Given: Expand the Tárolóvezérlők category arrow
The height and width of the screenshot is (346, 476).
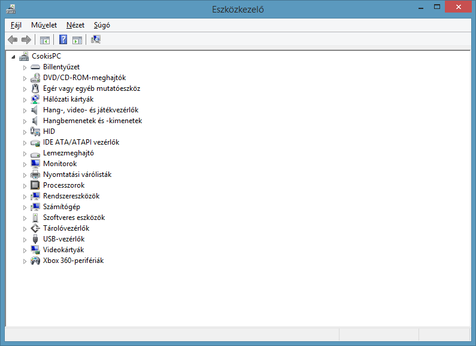Looking at the screenshot, I should (25, 229).
